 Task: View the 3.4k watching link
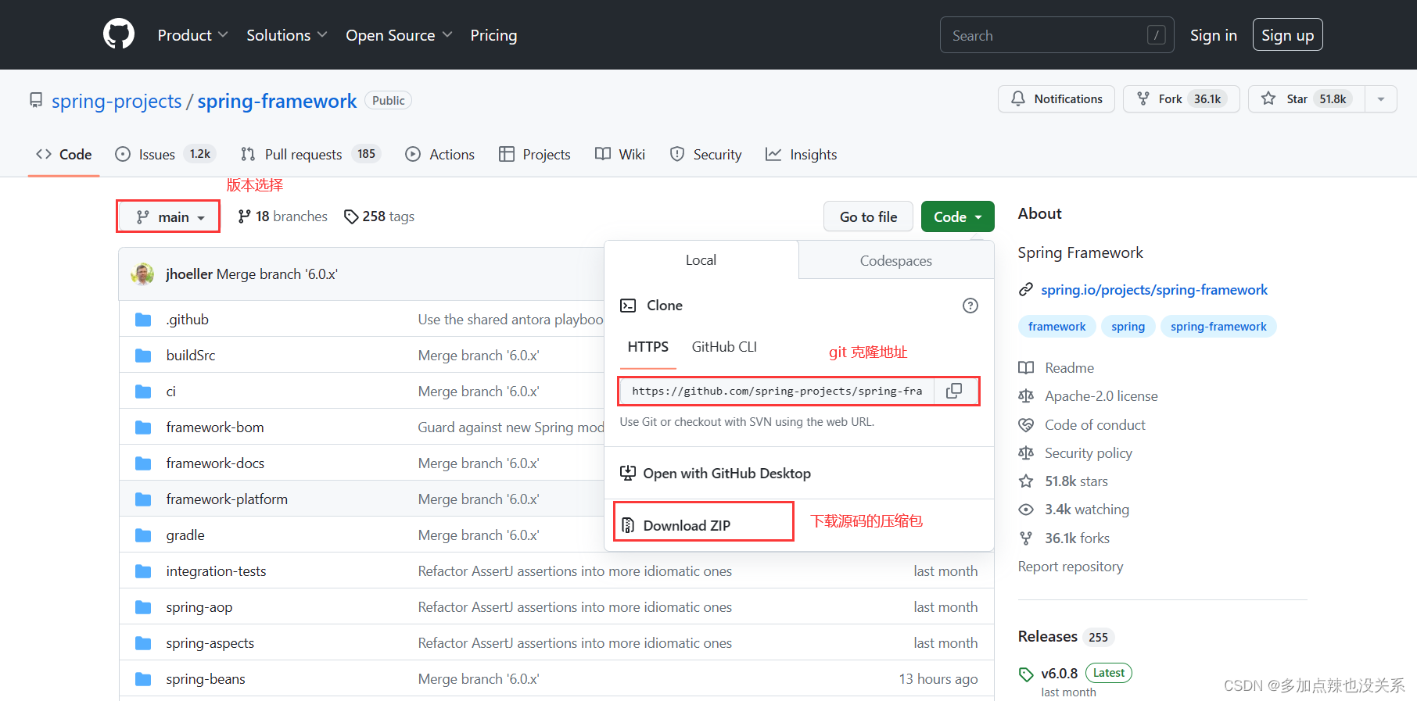click(x=1074, y=510)
